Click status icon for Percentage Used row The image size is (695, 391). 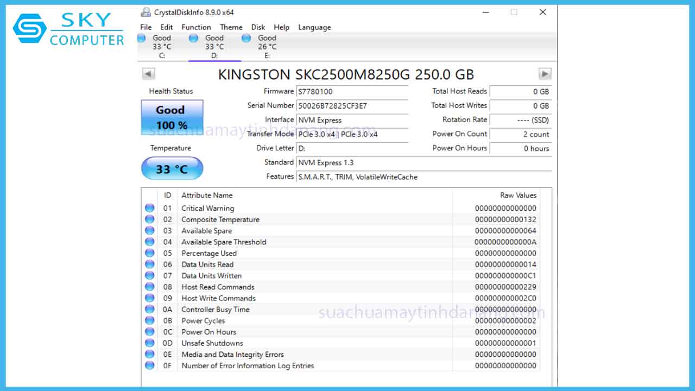coord(150,253)
